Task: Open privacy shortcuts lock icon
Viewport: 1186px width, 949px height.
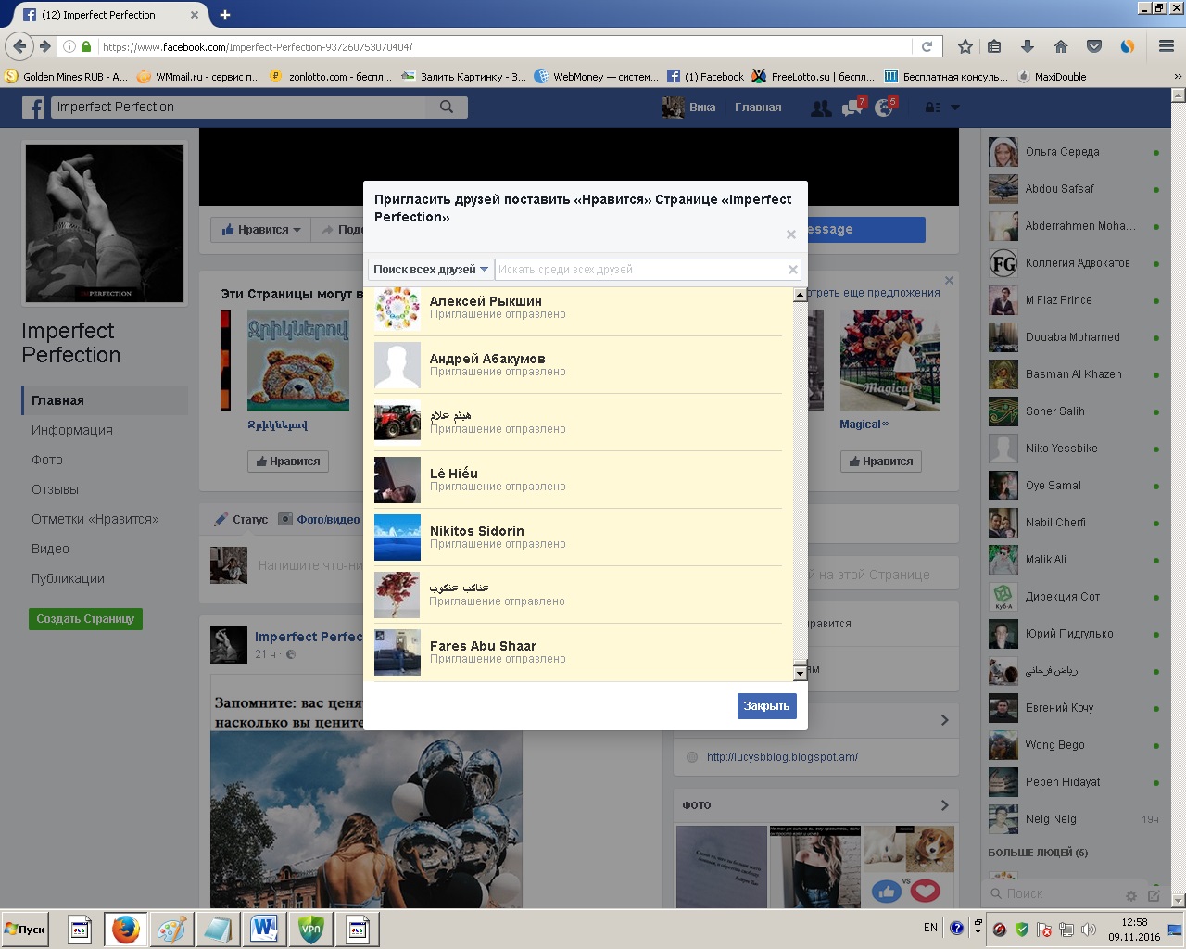Action: [x=933, y=108]
